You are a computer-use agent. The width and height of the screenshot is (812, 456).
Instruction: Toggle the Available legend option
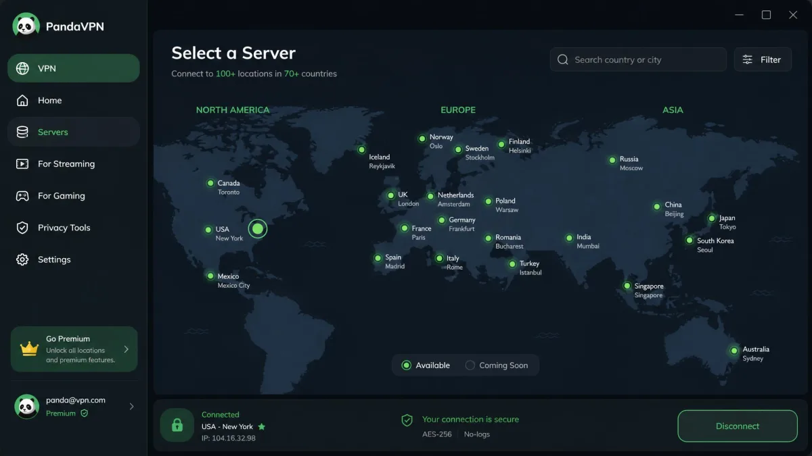click(x=426, y=365)
